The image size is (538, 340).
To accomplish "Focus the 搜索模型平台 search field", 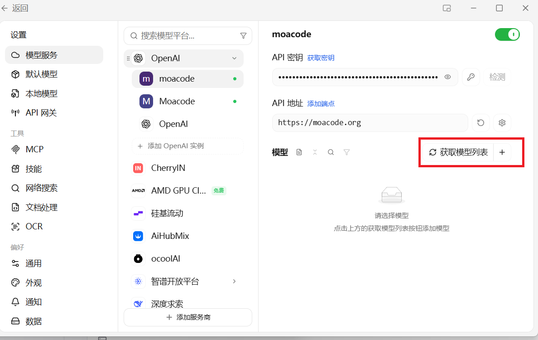I will [187, 36].
